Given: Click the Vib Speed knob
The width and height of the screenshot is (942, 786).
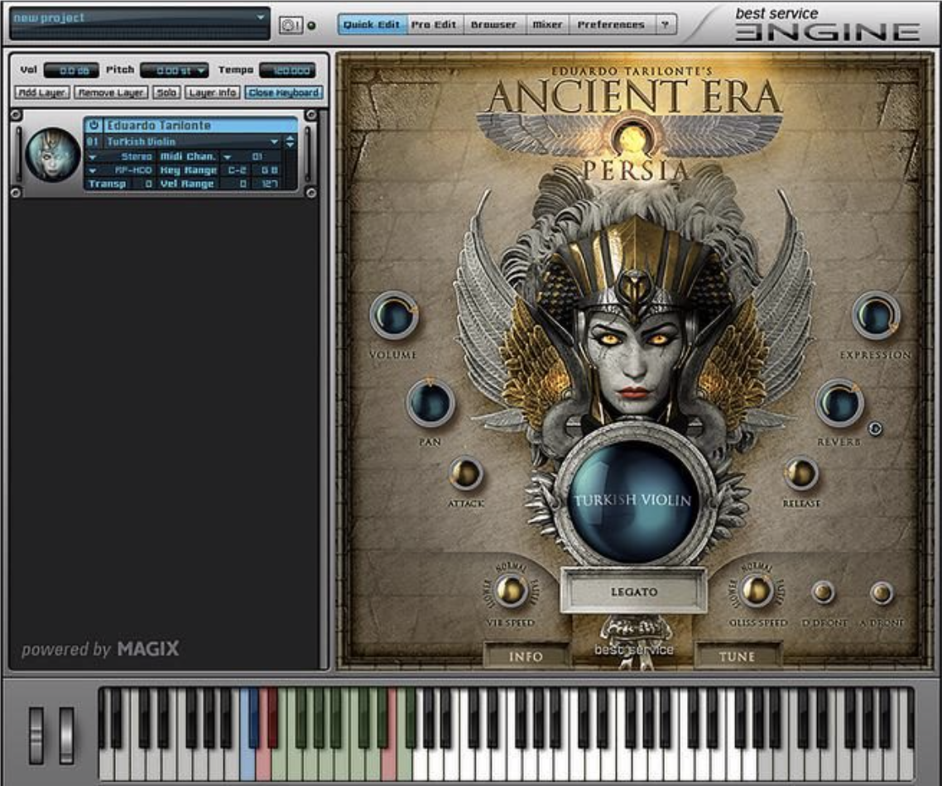Looking at the screenshot, I should tap(510, 590).
